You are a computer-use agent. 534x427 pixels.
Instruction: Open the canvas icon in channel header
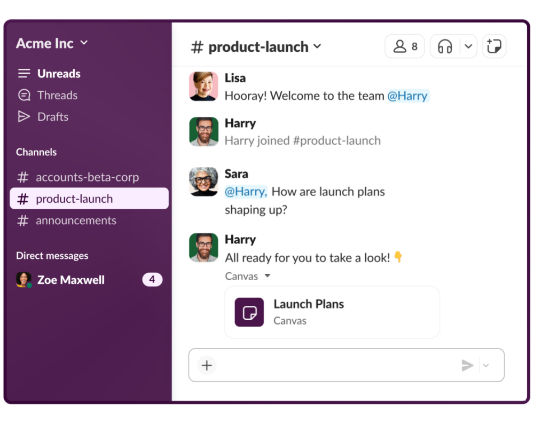click(494, 47)
